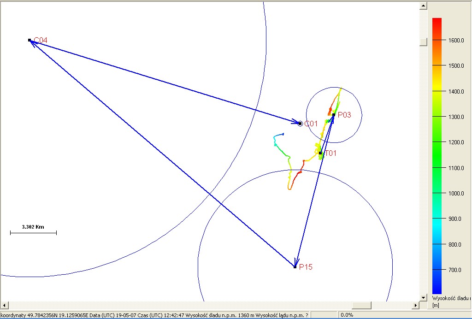Click the horizontal scrollbar left arrow
Image resolution: width=472 pixels, height=319 pixels.
coord(4,305)
